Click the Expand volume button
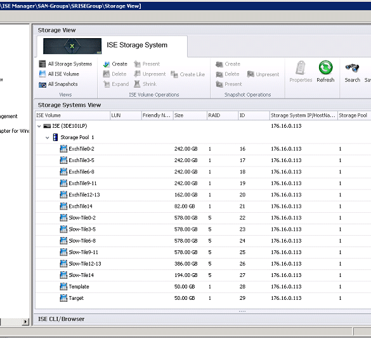371x338 pixels. coord(116,84)
